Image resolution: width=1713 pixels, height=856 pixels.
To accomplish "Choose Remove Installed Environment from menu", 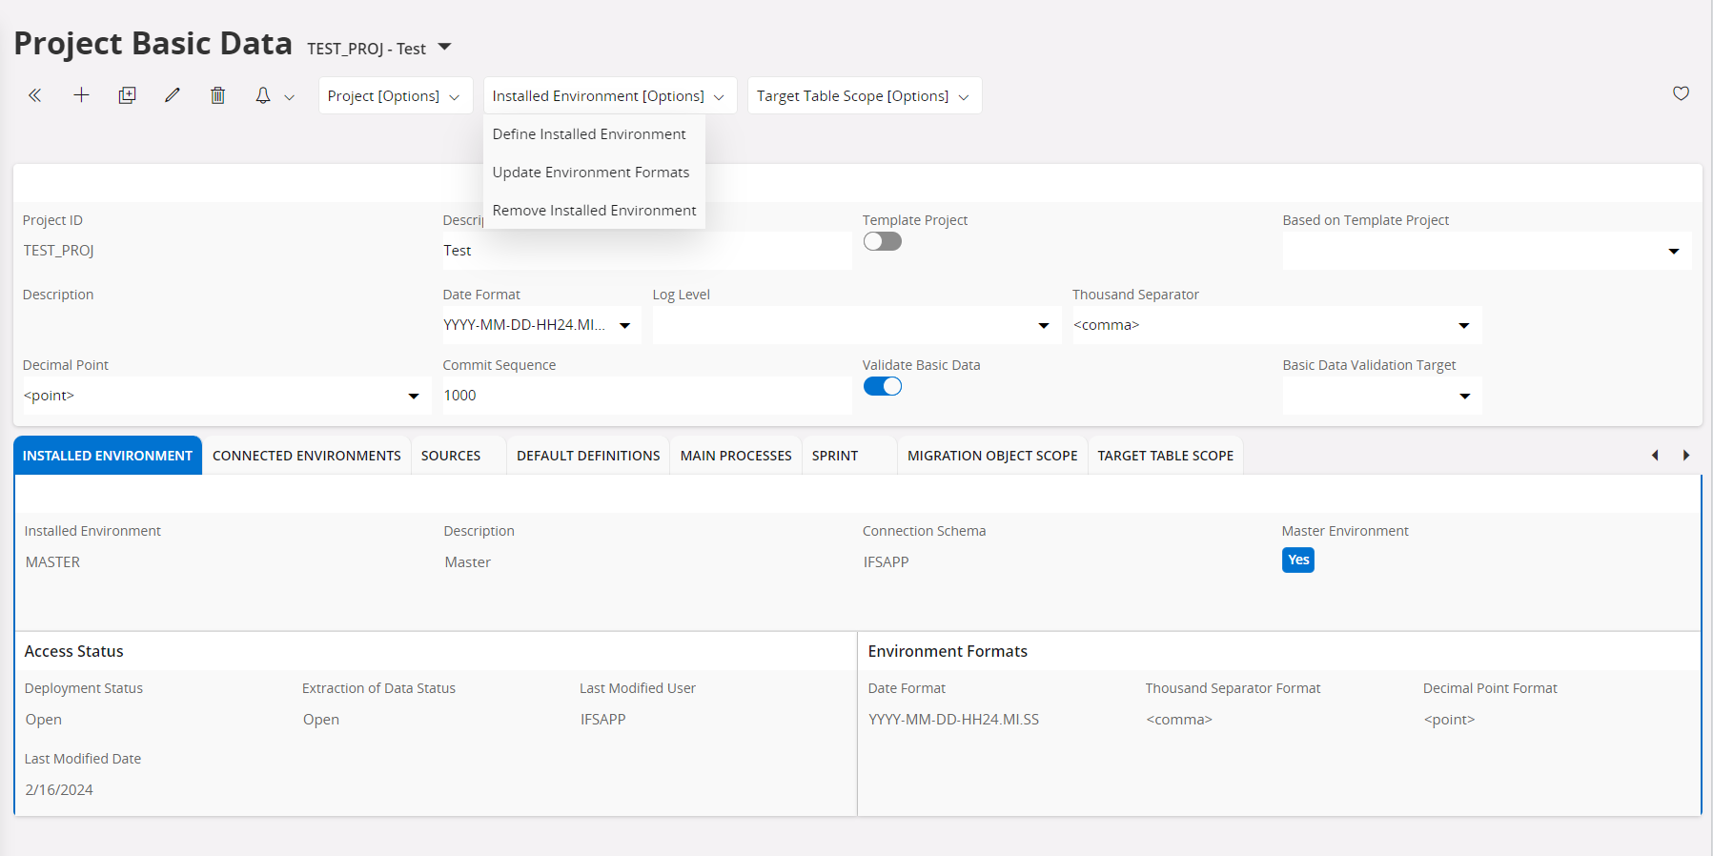I will [x=594, y=211].
